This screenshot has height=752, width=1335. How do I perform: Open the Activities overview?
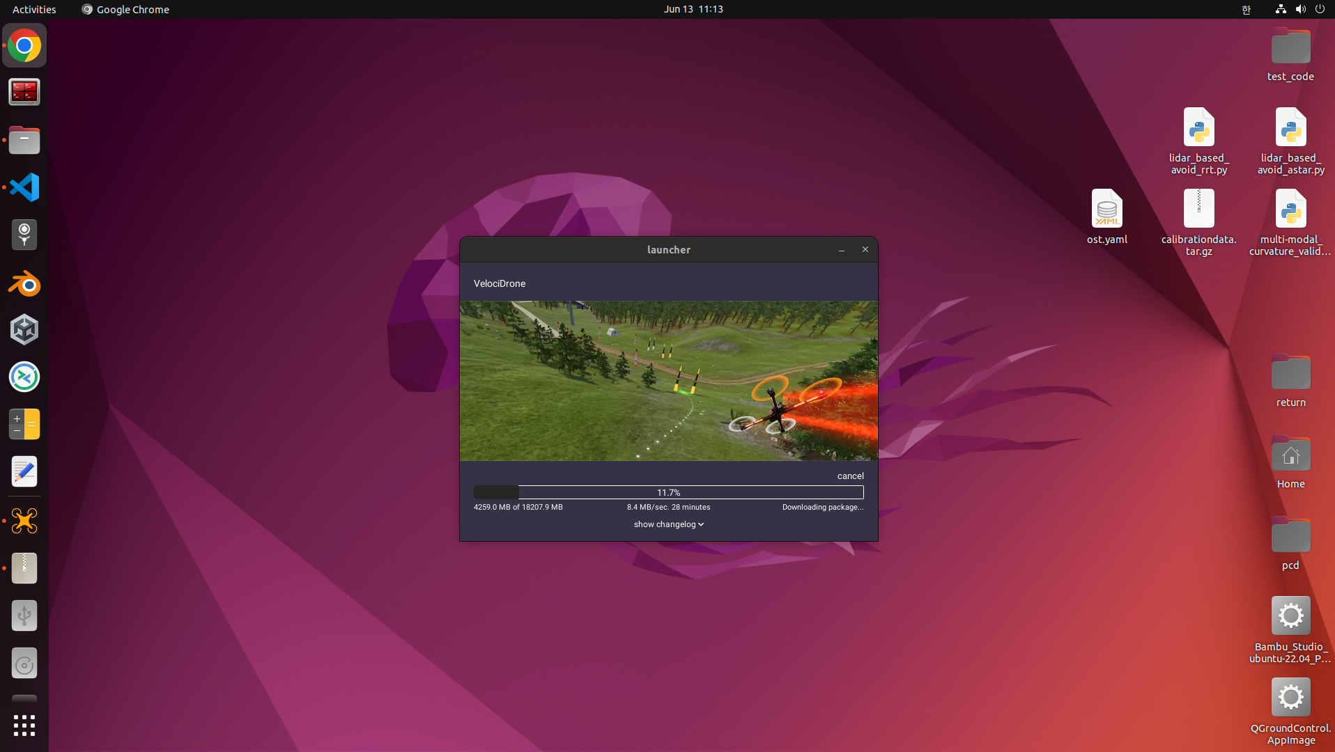pyautogui.click(x=34, y=9)
